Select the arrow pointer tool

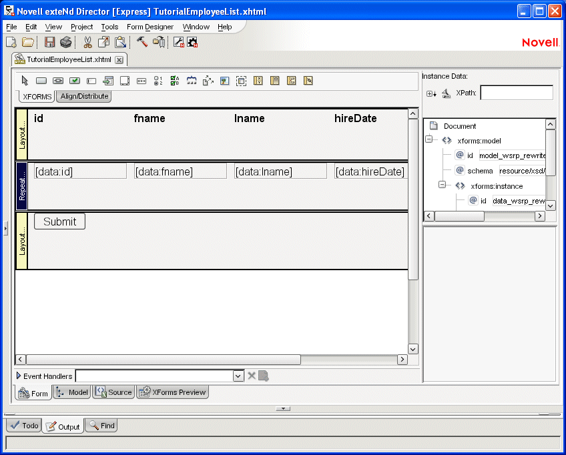point(25,81)
